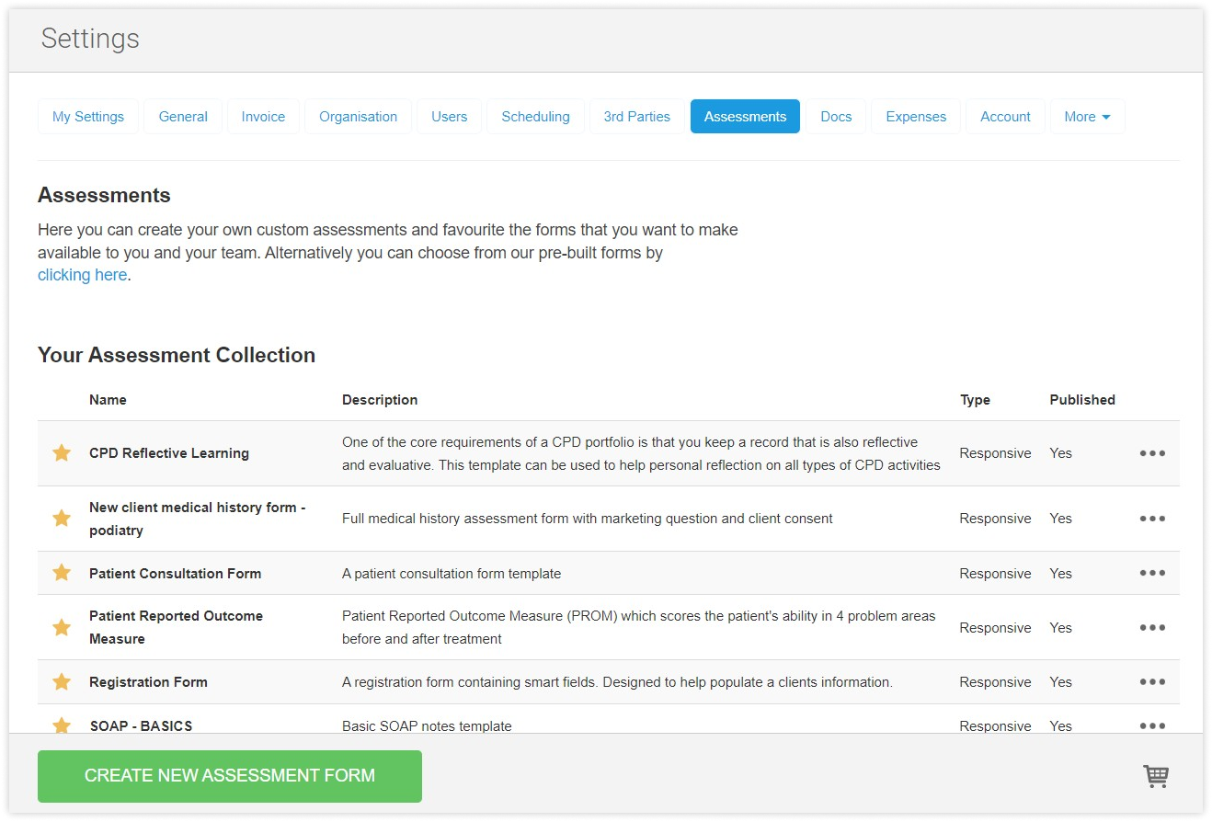This screenshot has width=1212, height=822.
Task: Click the Patient Reported Outcome Measure (PROM) description
Action: 639,627
